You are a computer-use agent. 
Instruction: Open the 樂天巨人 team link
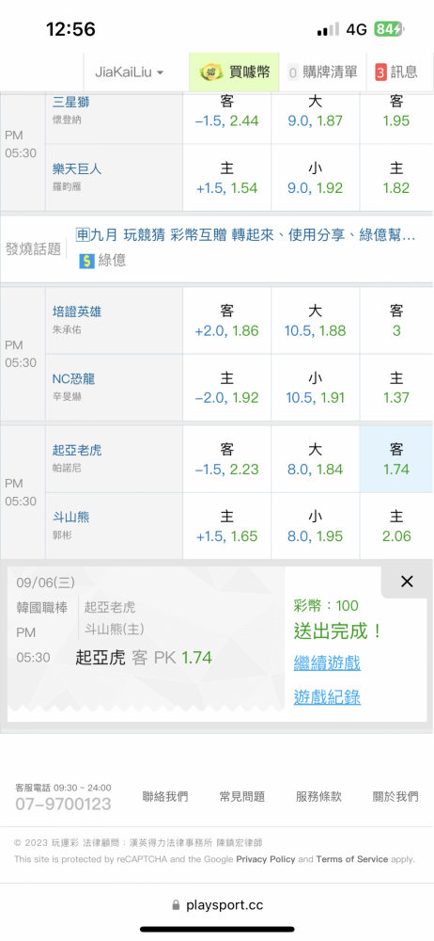point(77,169)
